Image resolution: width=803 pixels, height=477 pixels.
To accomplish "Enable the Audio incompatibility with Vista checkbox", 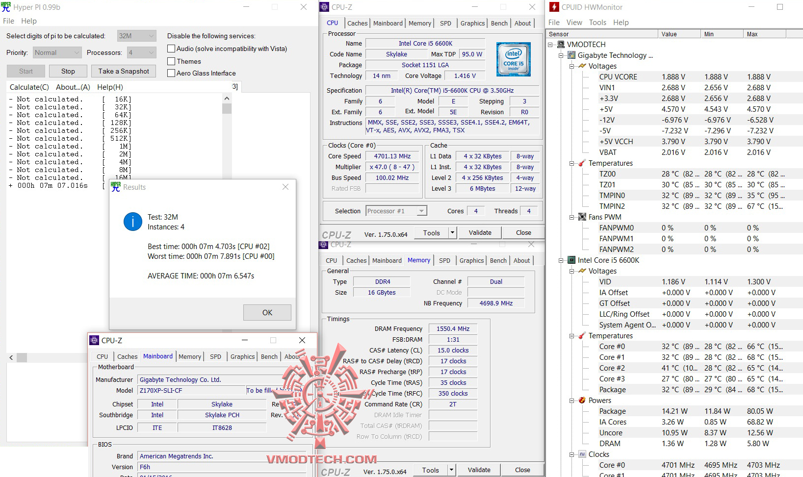I will pyautogui.click(x=171, y=49).
